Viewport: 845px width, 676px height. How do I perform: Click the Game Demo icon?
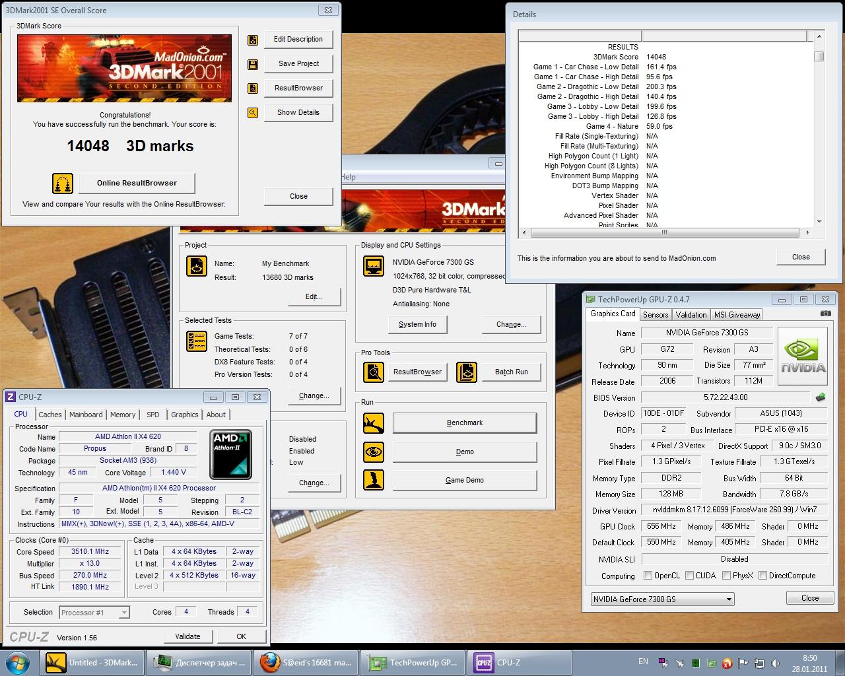tap(374, 480)
